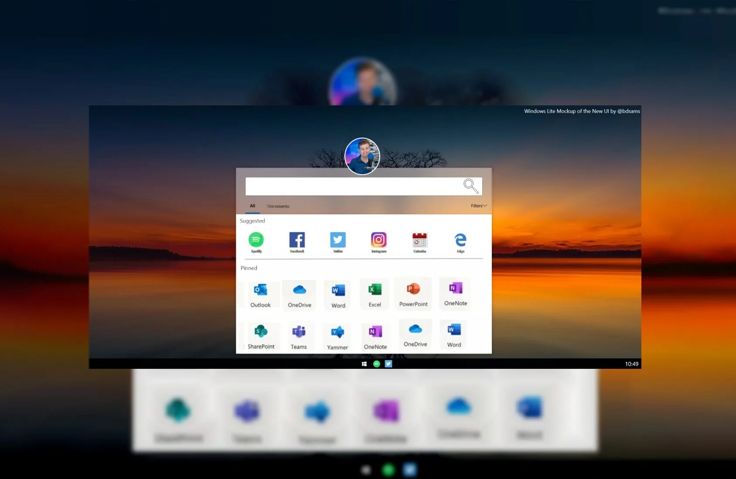The width and height of the screenshot is (736, 479).
Task: Click the Windows Start taskbar button
Action: 364,364
